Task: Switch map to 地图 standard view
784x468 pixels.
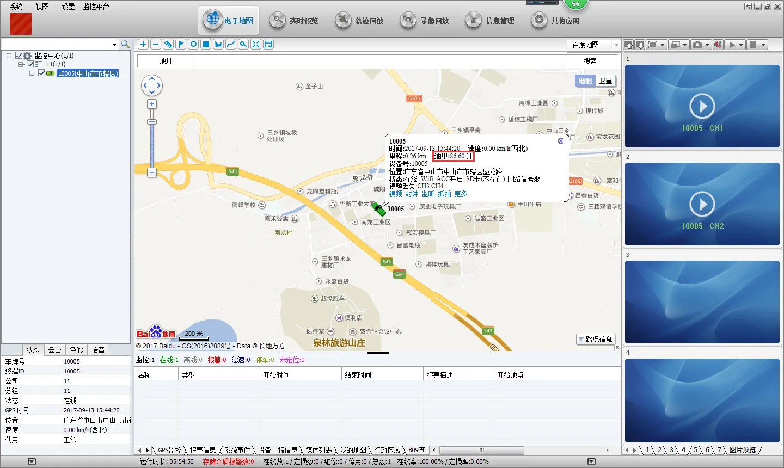Action: click(585, 81)
